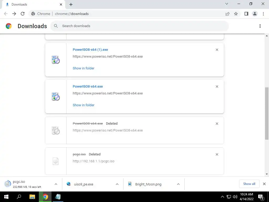Open the Downloads page more actions menu

coord(260,26)
